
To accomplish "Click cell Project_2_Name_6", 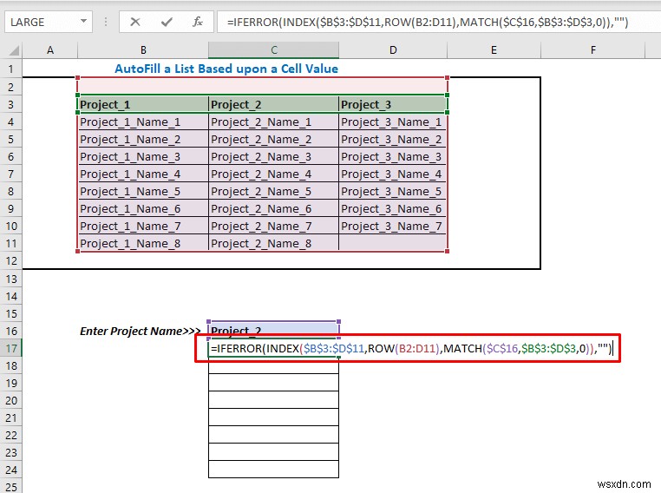I will point(273,208).
